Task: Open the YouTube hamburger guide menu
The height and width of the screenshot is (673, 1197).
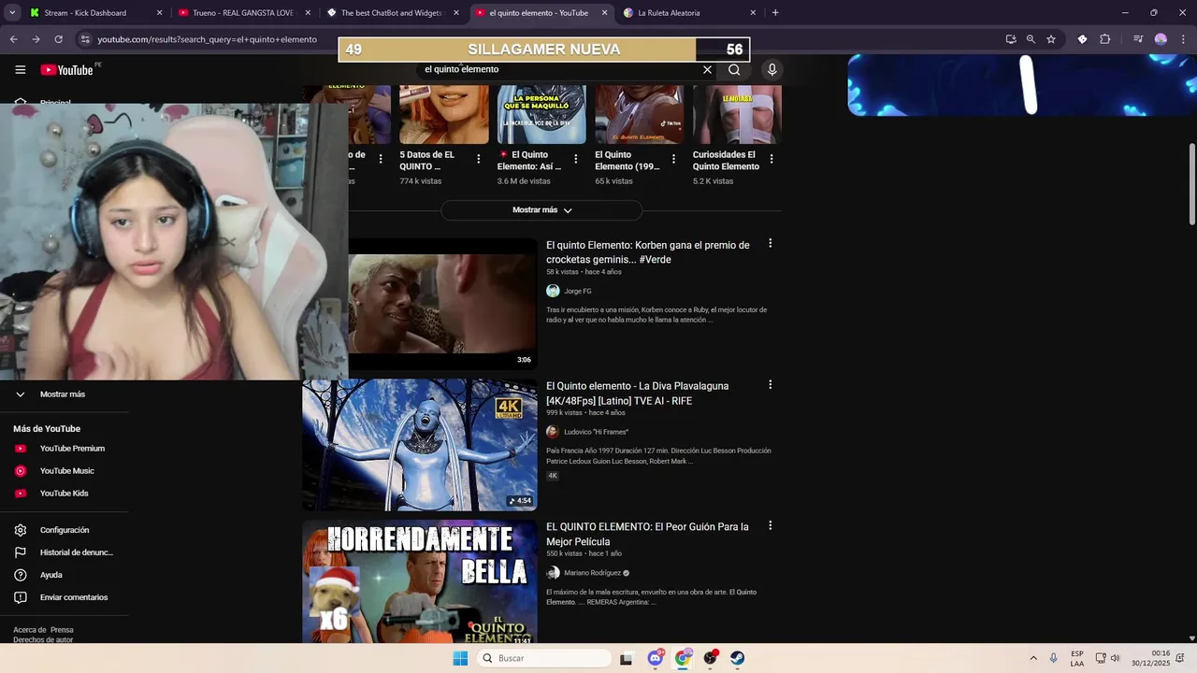Action: point(20,70)
